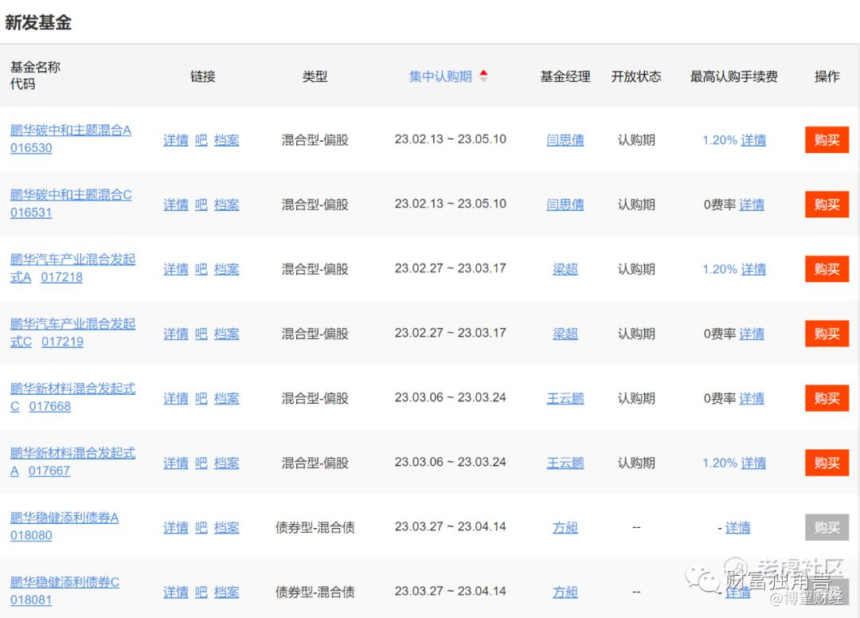Open fee 详情 next to 1.20% for 017667
Screen dimensions: 860x618
click(x=753, y=463)
